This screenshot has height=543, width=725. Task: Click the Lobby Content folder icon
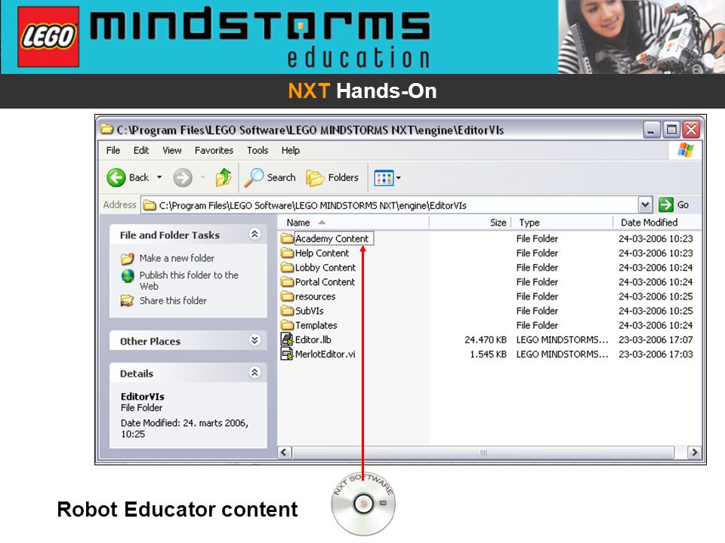pyautogui.click(x=287, y=267)
